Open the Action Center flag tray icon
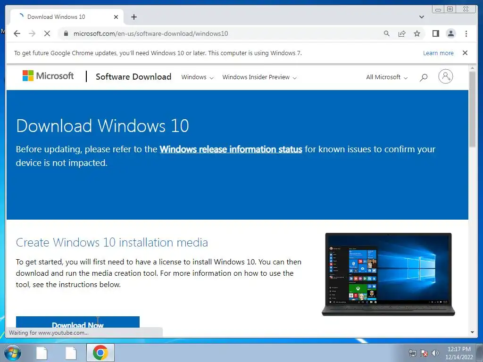Screen dimensions: 483x362 tap(424, 353)
